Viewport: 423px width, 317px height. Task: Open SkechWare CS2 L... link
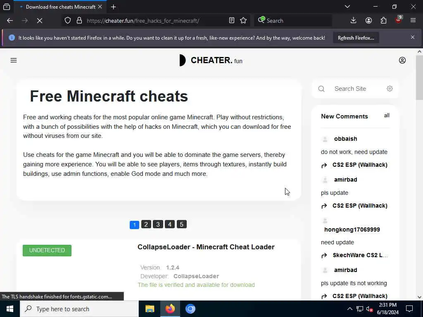(x=360, y=255)
